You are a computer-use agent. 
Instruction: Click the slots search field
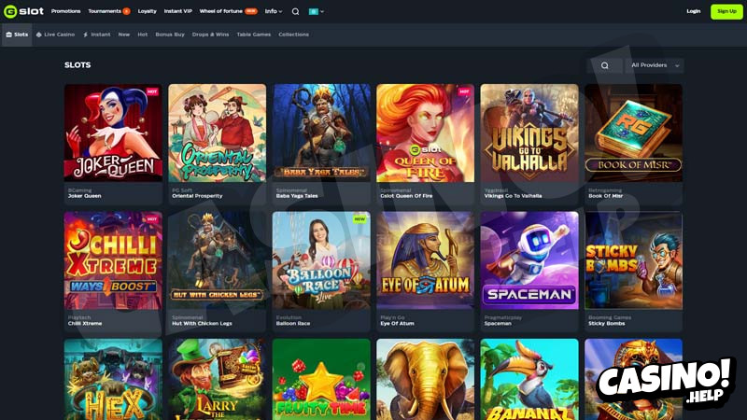coord(604,65)
